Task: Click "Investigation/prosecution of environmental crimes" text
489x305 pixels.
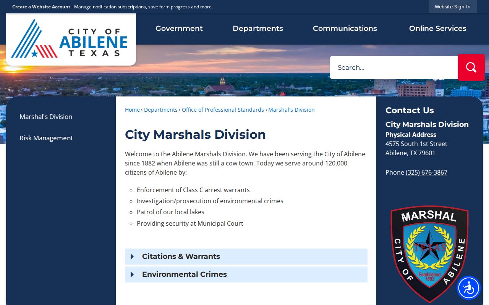Action: [210, 201]
